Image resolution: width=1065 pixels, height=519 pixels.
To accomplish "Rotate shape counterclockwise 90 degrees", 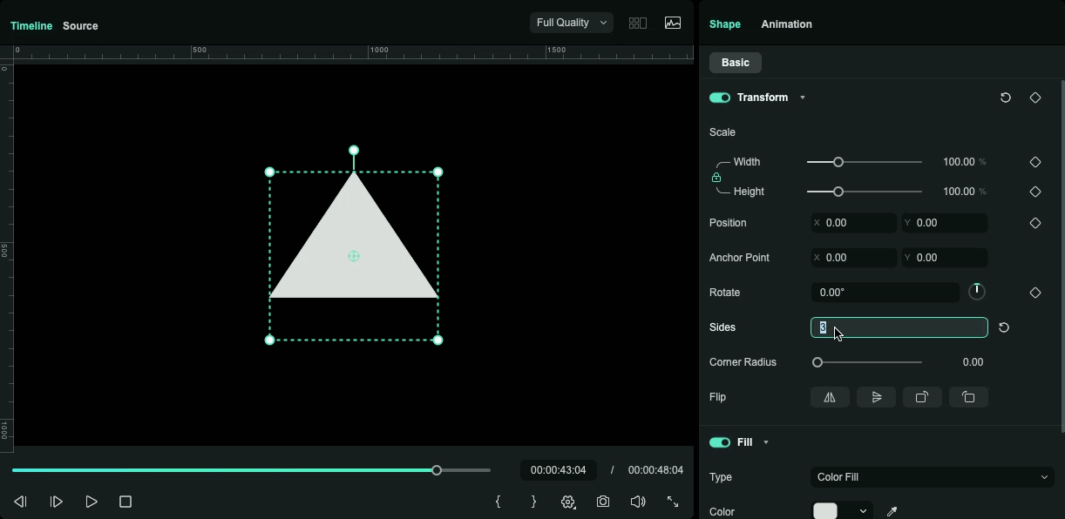I will point(968,397).
